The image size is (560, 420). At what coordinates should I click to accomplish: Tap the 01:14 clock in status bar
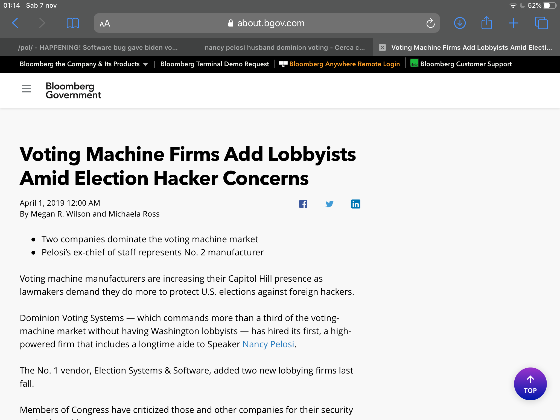coord(11,5)
